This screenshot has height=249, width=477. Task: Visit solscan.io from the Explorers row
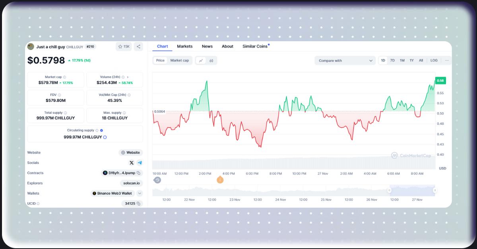pos(131,183)
